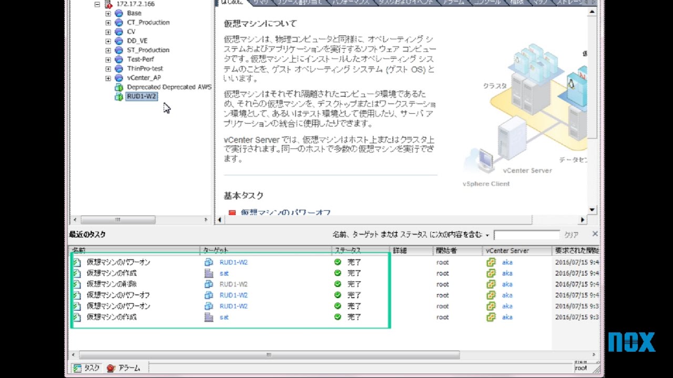Select the ThinPro-test item in the inventory tree
673x378 pixels.
click(145, 68)
